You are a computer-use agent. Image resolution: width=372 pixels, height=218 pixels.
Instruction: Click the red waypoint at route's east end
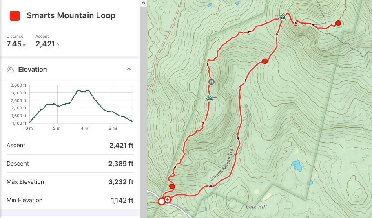tap(338, 23)
